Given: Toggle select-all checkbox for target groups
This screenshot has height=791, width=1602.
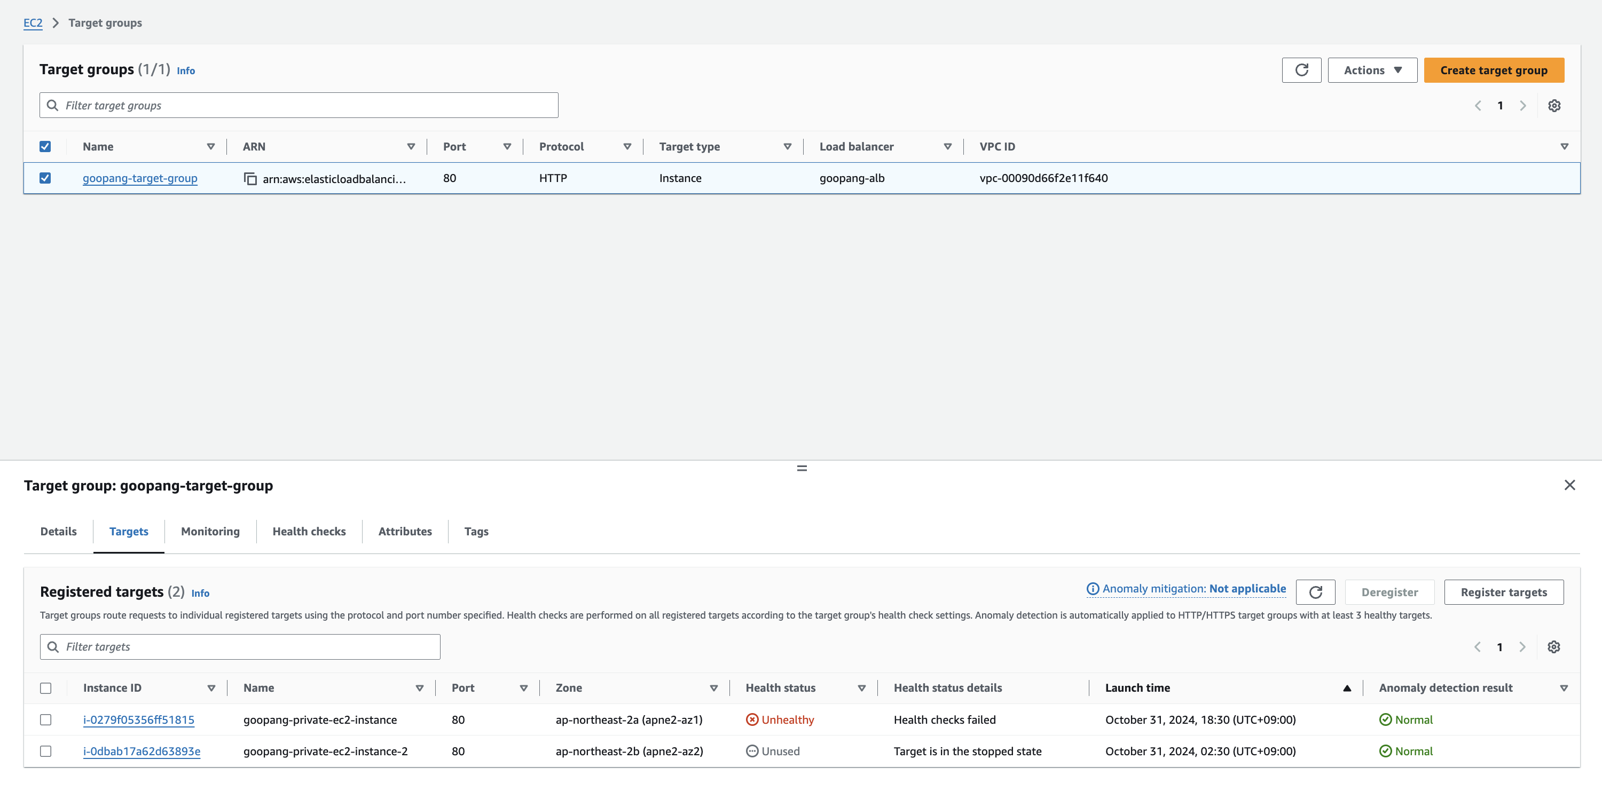Looking at the screenshot, I should (x=45, y=147).
